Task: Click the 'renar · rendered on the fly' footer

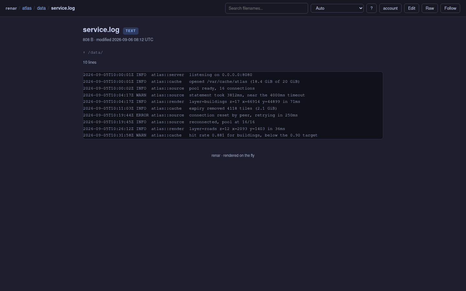Action: [x=233, y=156]
